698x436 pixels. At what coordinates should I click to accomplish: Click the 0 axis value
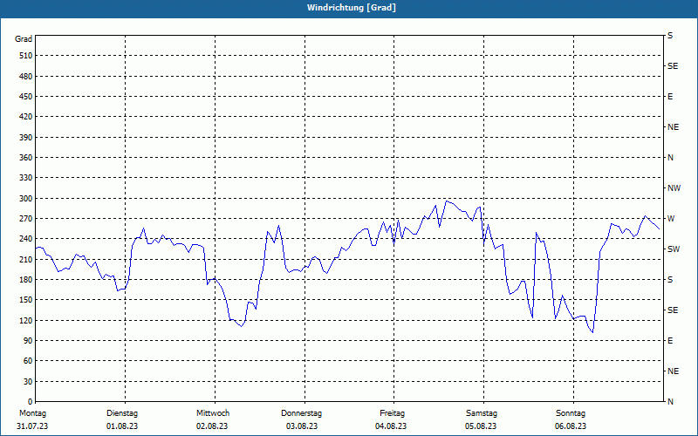click(30, 401)
